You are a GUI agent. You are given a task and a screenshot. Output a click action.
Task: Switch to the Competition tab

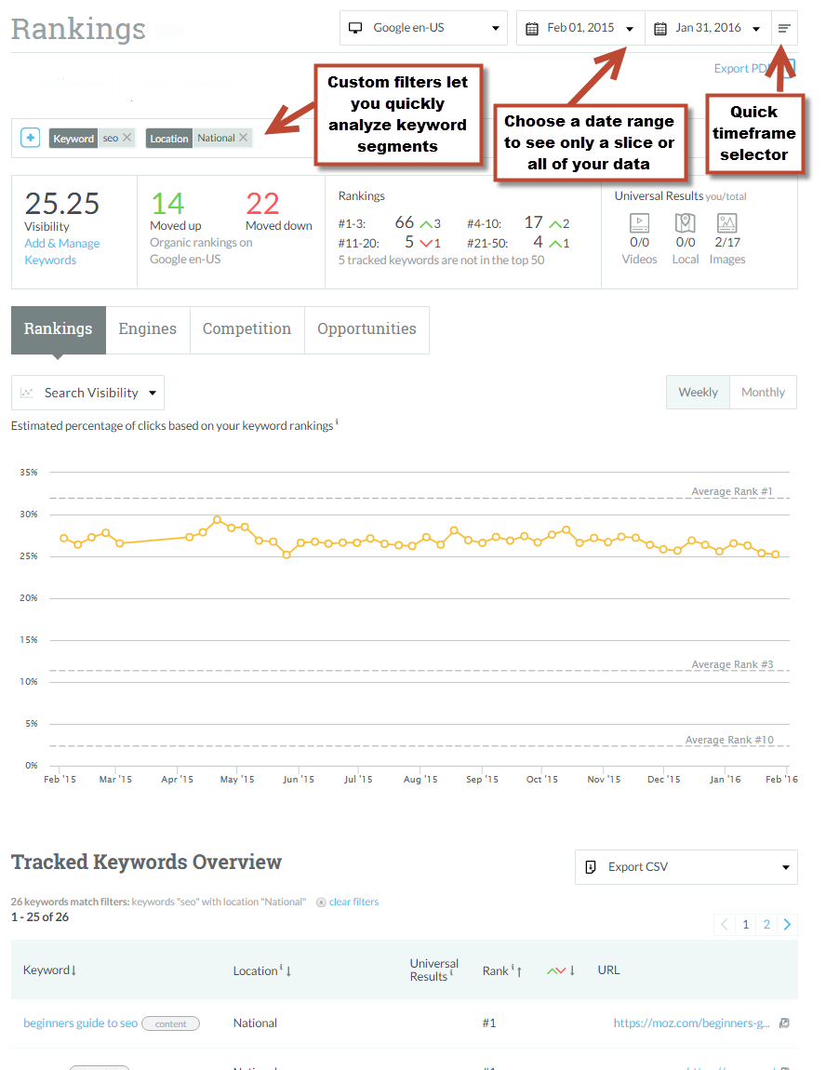click(x=246, y=329)
